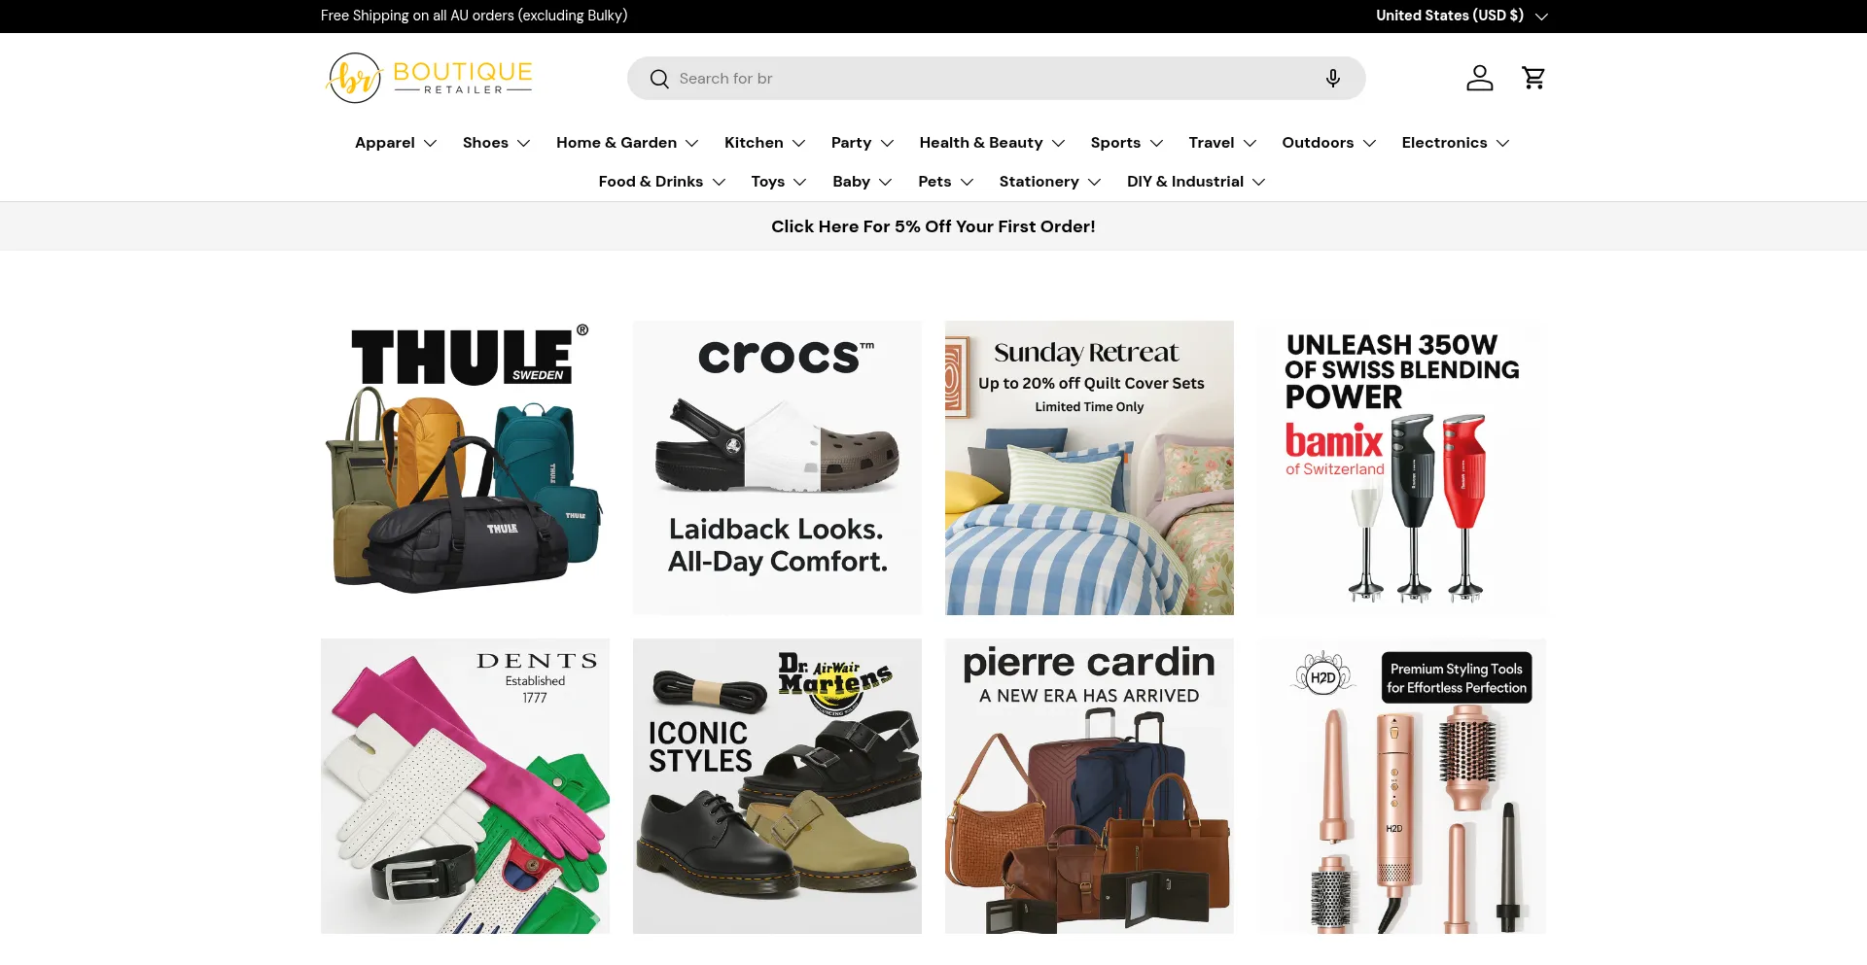Image resolution: width=1867 pixels, height=965 pixels.
Task: Click the search magnifier icon
Action: (x=659, y=79)
